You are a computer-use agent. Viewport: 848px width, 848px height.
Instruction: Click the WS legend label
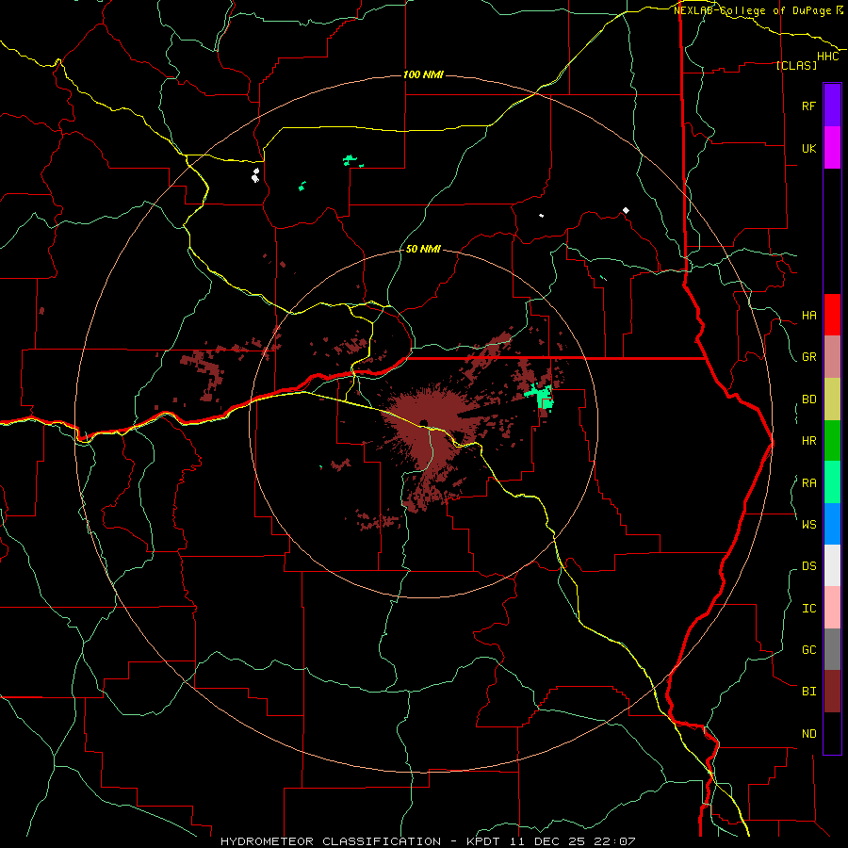point(808,524)
